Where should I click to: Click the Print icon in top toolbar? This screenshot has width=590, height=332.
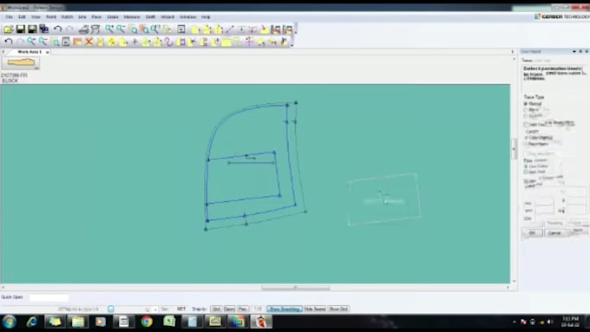[x=83, y=29]
